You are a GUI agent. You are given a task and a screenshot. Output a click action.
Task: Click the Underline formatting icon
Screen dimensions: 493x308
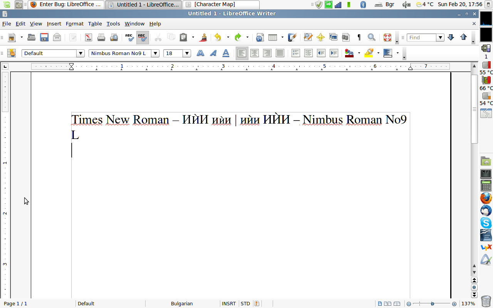tap(226, 54)
